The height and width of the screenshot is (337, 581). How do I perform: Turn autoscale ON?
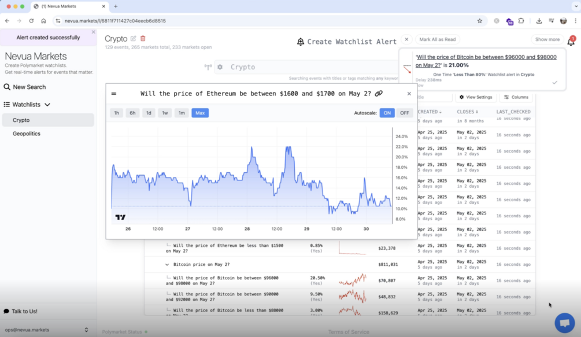387,113
